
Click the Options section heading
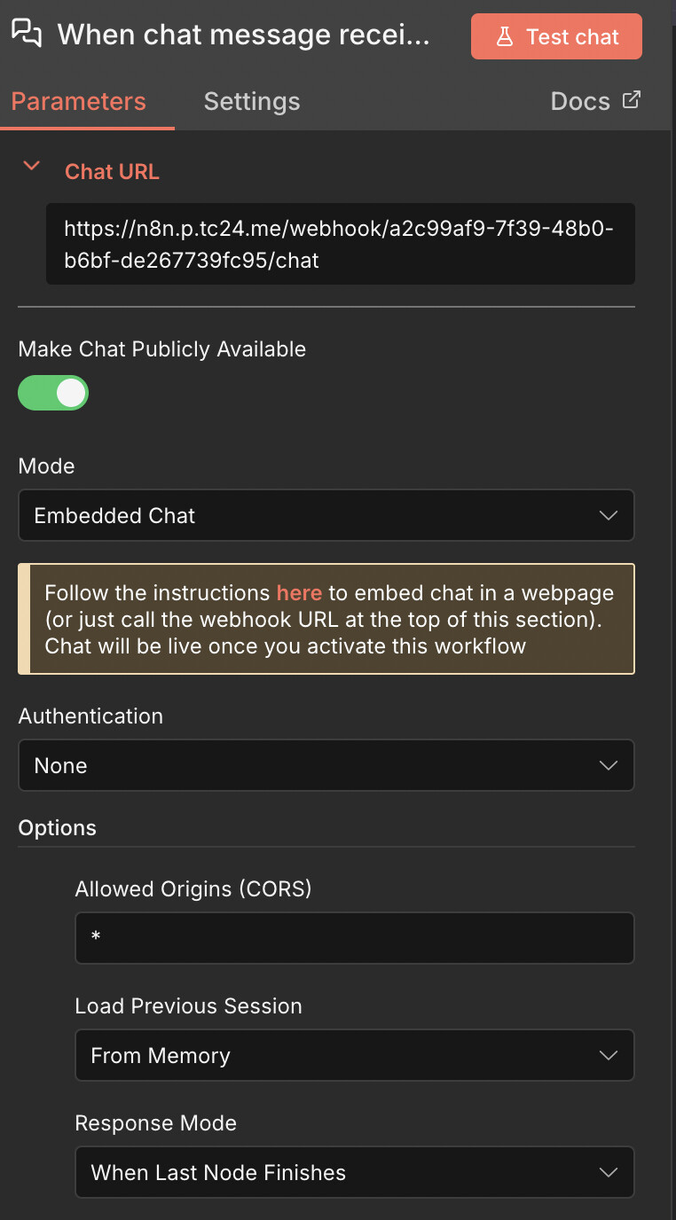pos(58,827)
